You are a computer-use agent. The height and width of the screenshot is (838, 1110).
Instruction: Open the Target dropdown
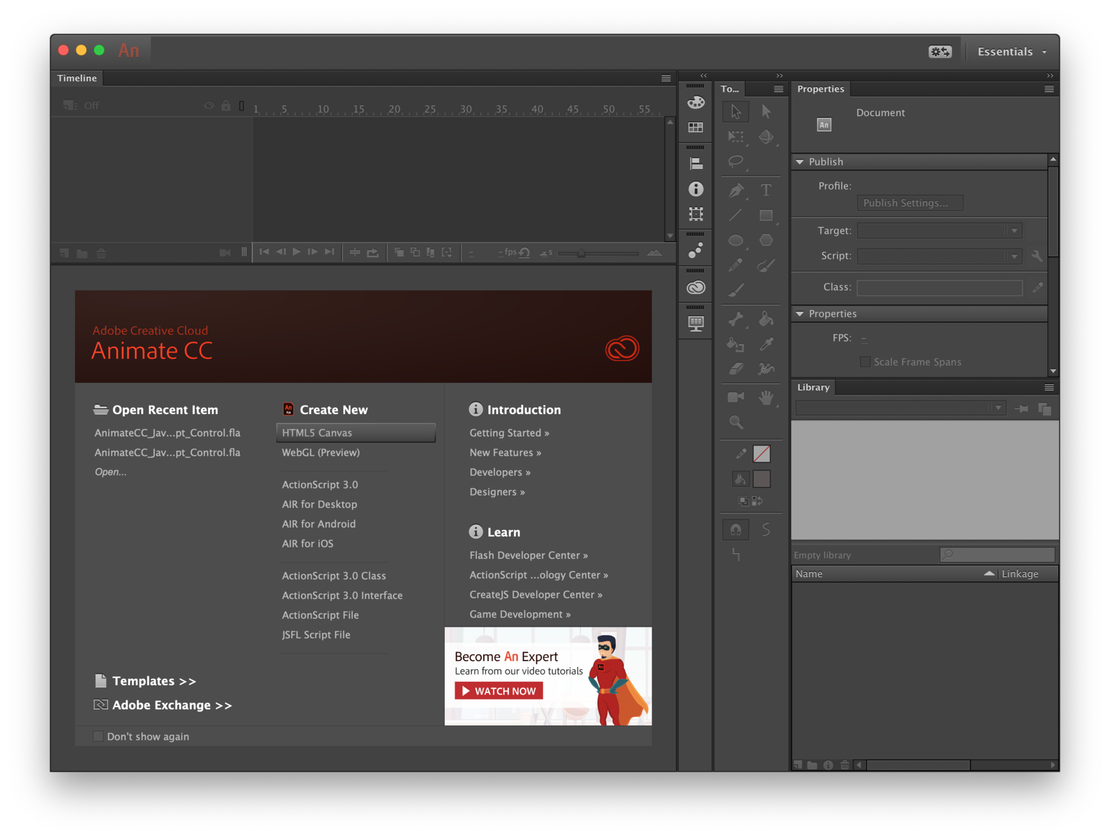click(x=939, y=231)
